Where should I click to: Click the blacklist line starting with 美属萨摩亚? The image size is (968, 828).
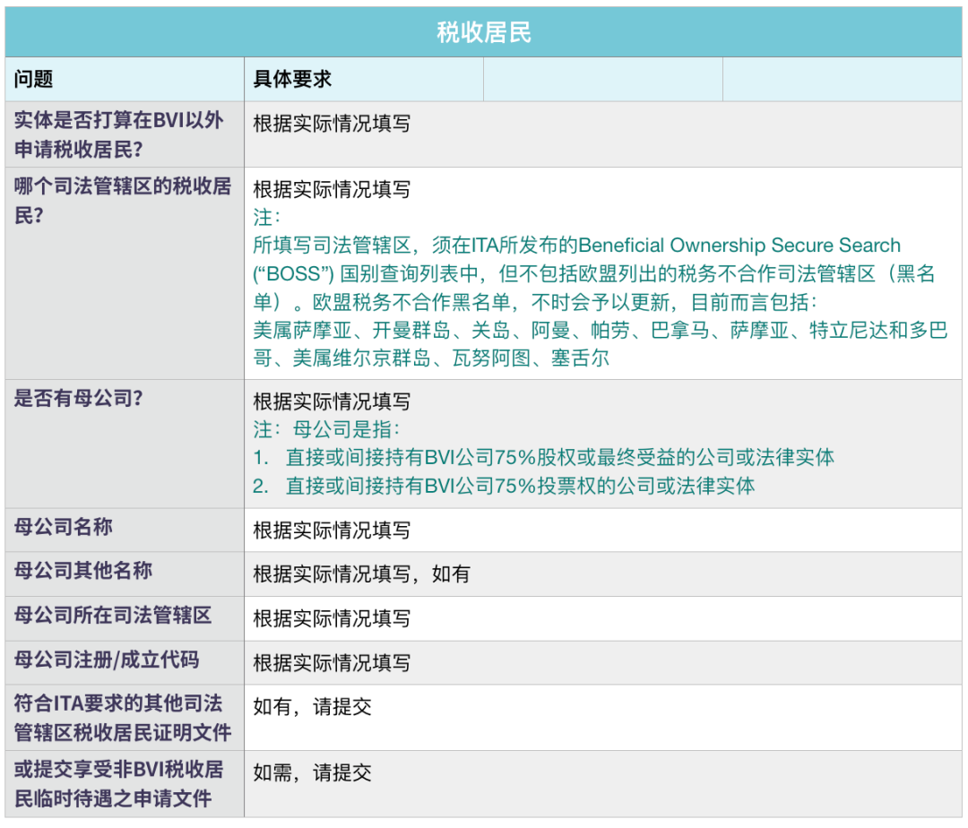[x=600, y=330]
